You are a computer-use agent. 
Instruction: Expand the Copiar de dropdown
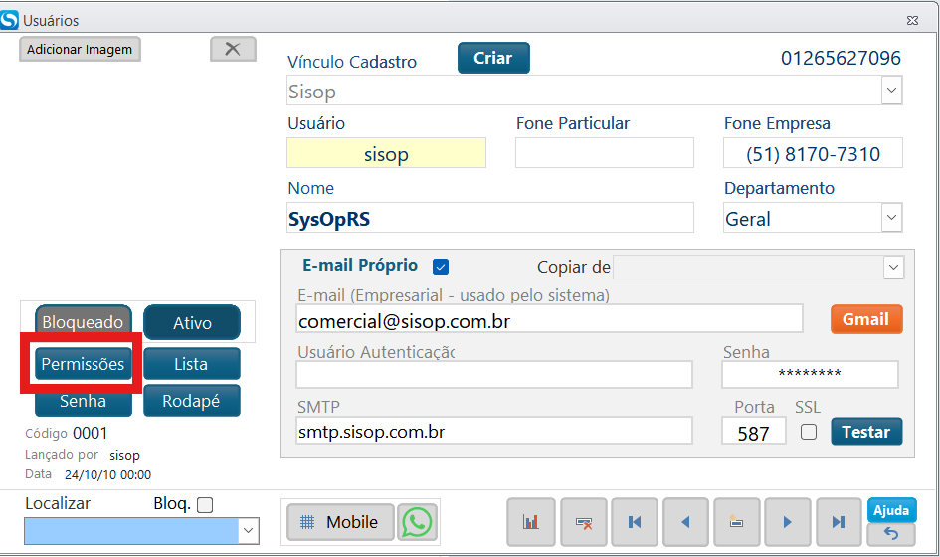892,268
